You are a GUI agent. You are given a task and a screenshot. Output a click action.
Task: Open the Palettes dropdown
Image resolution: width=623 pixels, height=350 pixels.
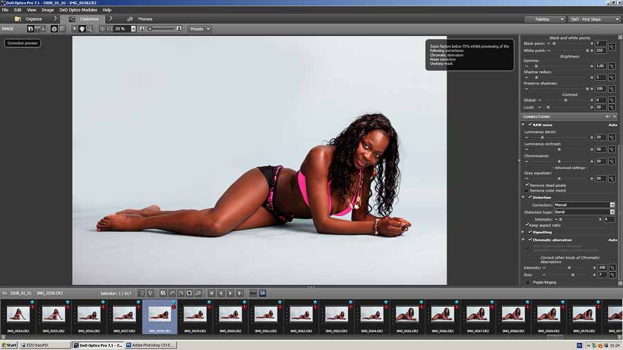click(x=546, y=19)
